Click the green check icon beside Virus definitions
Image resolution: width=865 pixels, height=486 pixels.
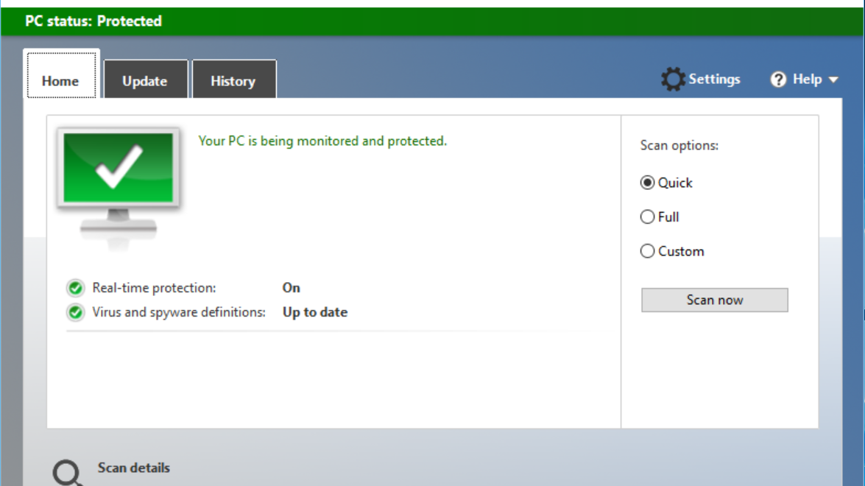point(75,311)
